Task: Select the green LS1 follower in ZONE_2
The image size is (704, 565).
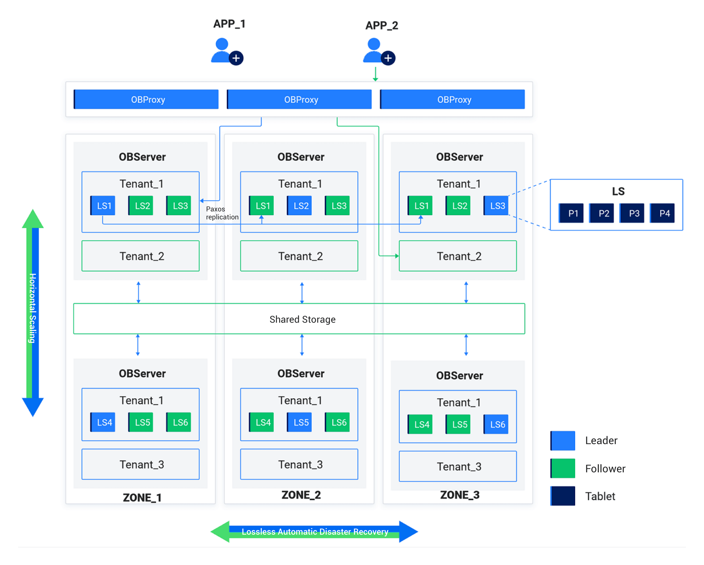Action: (x=261, y=206)
